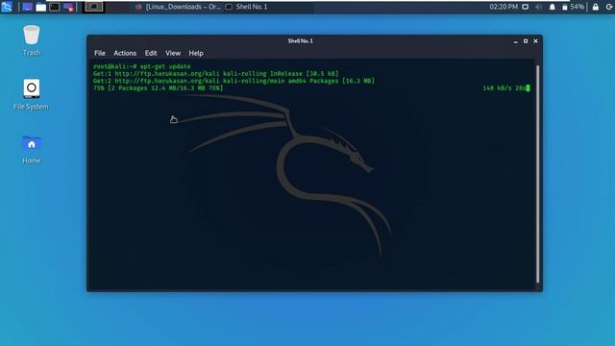Image resolution: width=615 pixels, height=346 pixels.
Task: Launch the terminal emulator from the panel
Action: click(x=55, y=7)
